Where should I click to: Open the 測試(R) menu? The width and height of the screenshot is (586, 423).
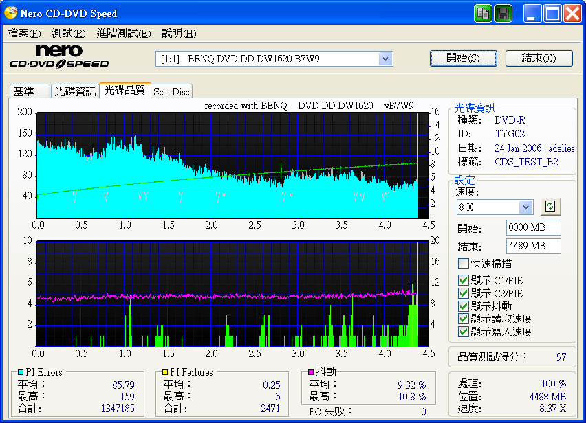pyautogui.click(x=69, y=34)
